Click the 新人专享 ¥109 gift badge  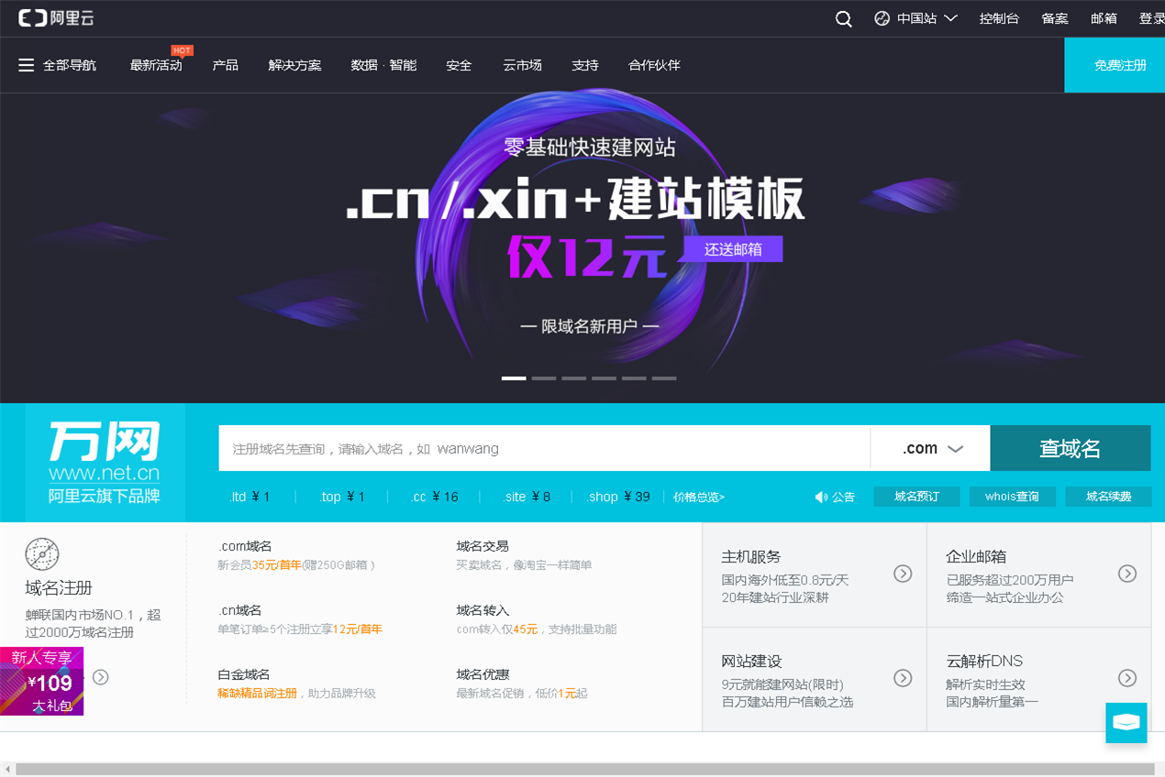(x=41, y=681)
